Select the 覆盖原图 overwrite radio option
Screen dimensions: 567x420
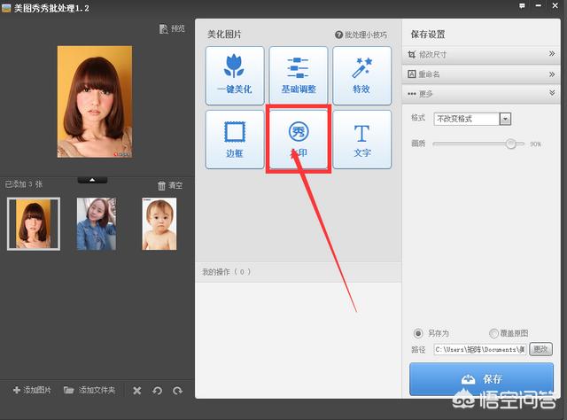click(493, 333)
